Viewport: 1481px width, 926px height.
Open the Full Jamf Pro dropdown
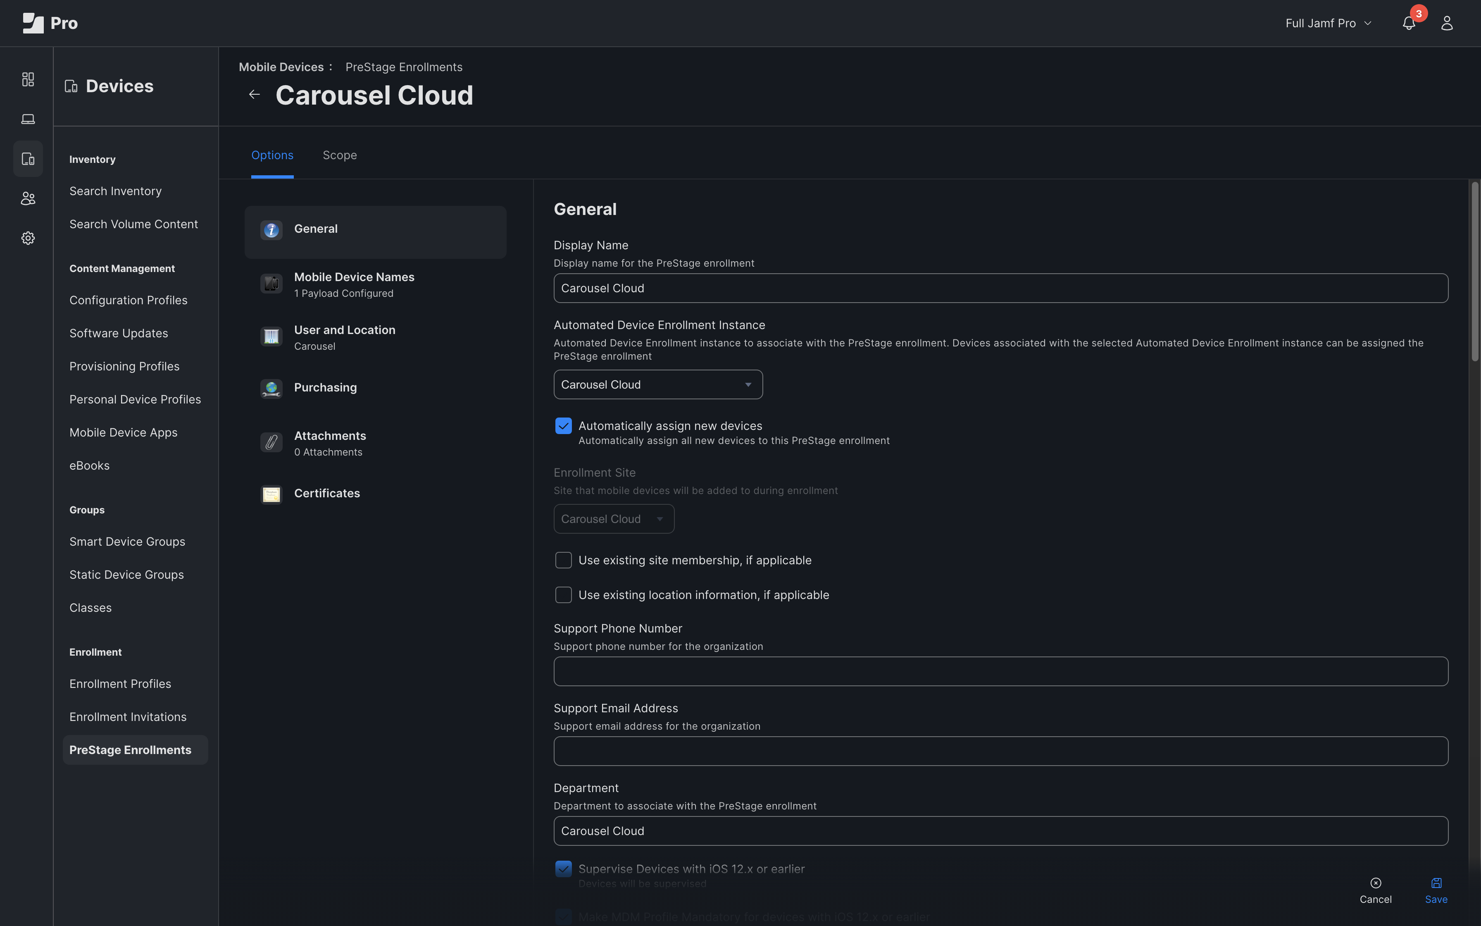coord(1328,23)
